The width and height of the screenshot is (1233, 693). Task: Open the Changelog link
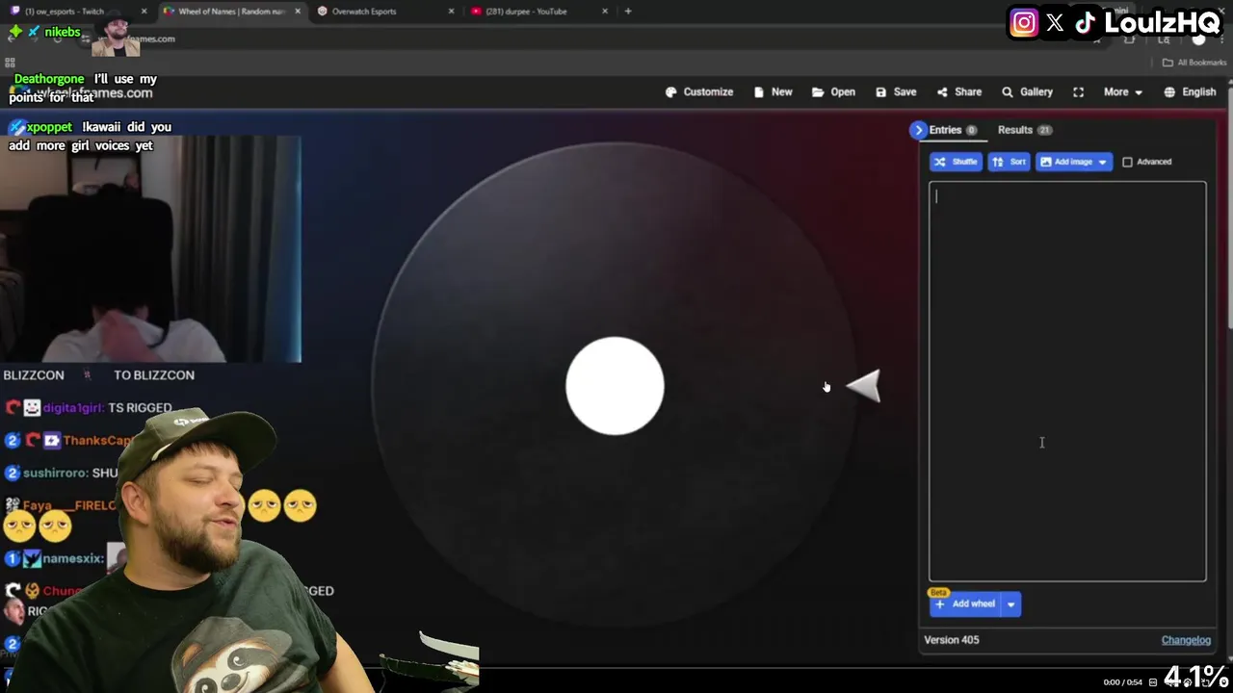coord(1186,640)
